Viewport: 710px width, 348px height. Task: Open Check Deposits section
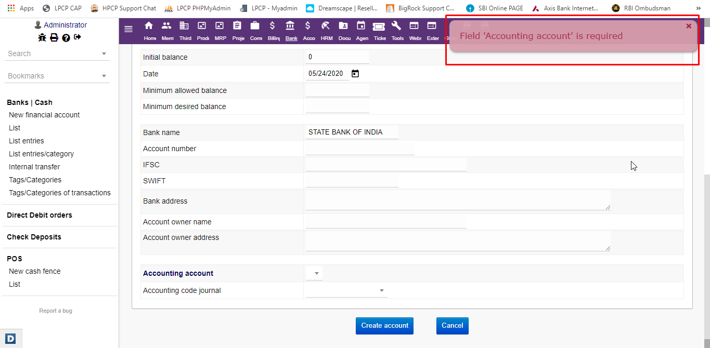tap(34, 237)
